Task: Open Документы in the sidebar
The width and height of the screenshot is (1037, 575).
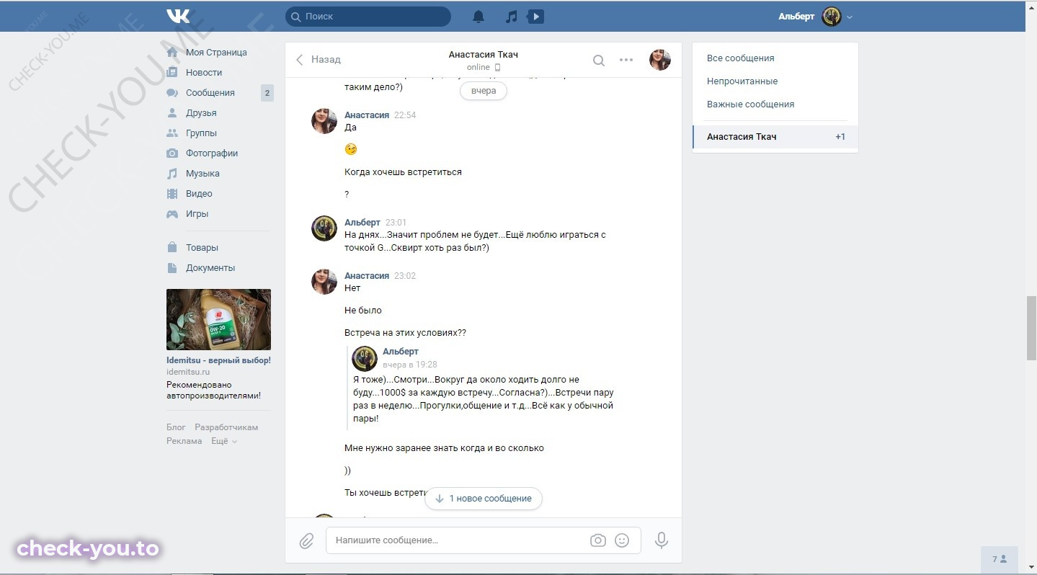Action: tap(210, 268)
